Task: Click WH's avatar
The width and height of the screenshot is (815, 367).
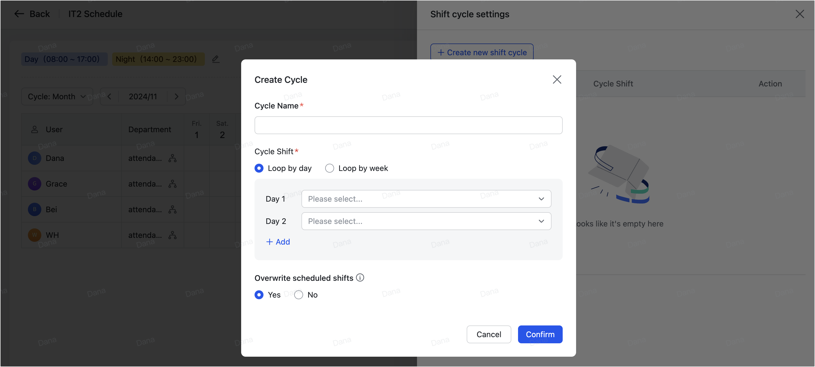Action: click(x=35, y=235)
